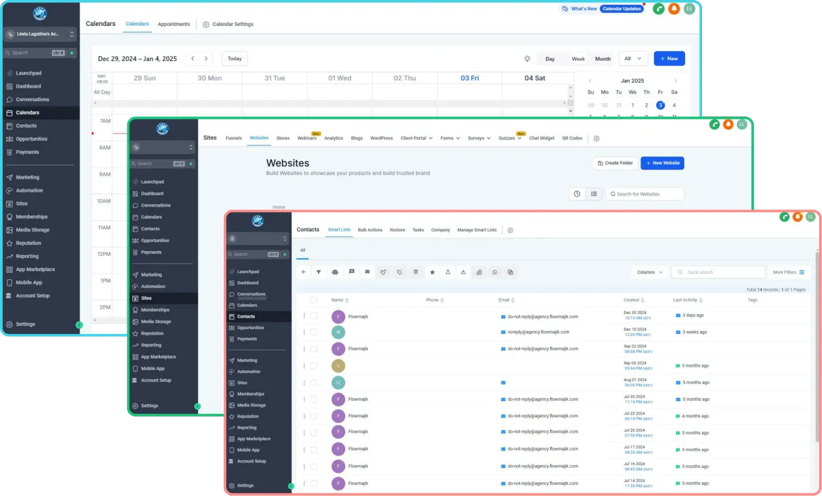Click orange bell icon in Calendars window
Image resolution: width=822 pixels, height=496 pixels.
[674, 9]
